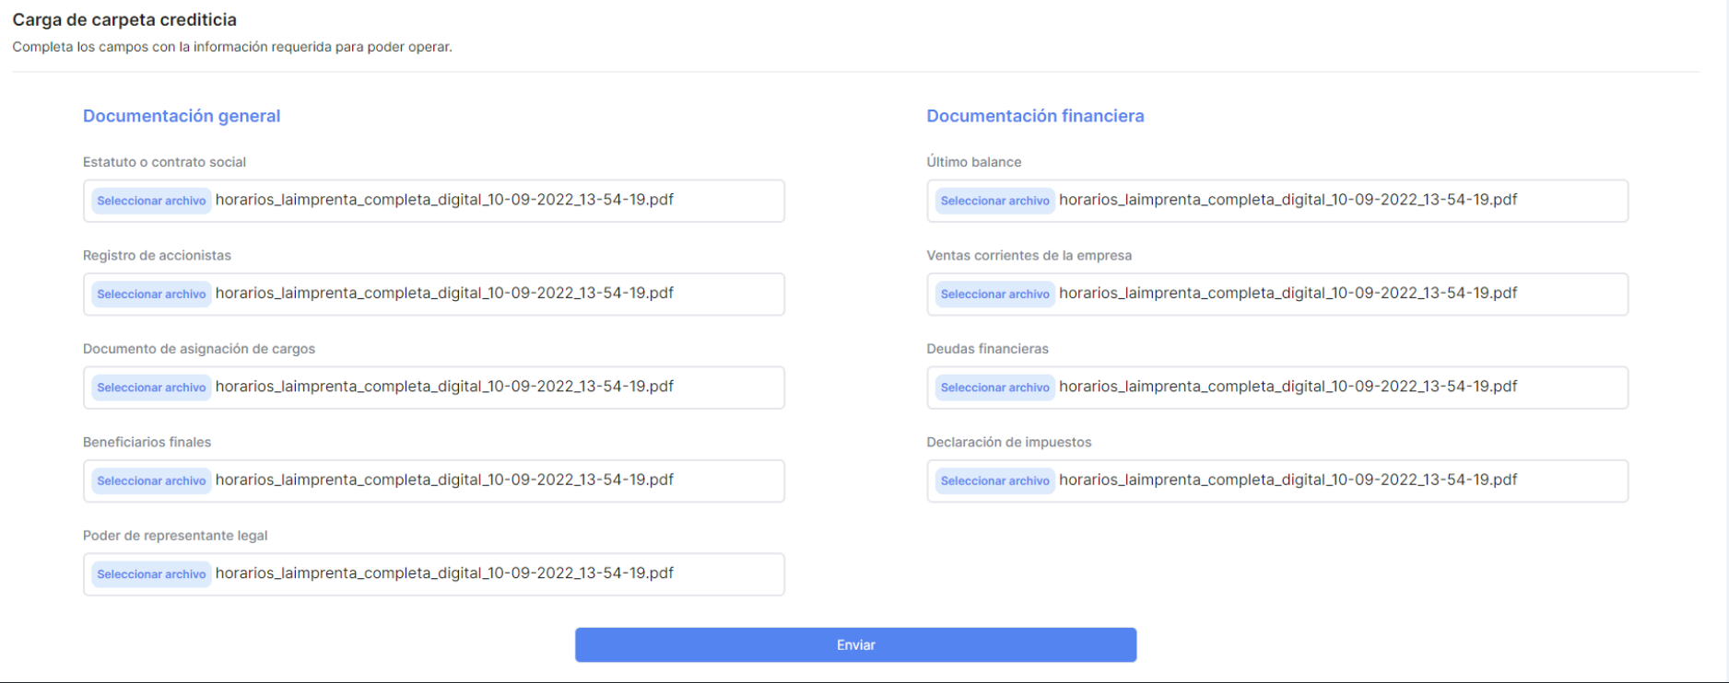Click the Documentación financiera section heading
This screenshot has width=1729, height=683.
(x=1035, y=116)
